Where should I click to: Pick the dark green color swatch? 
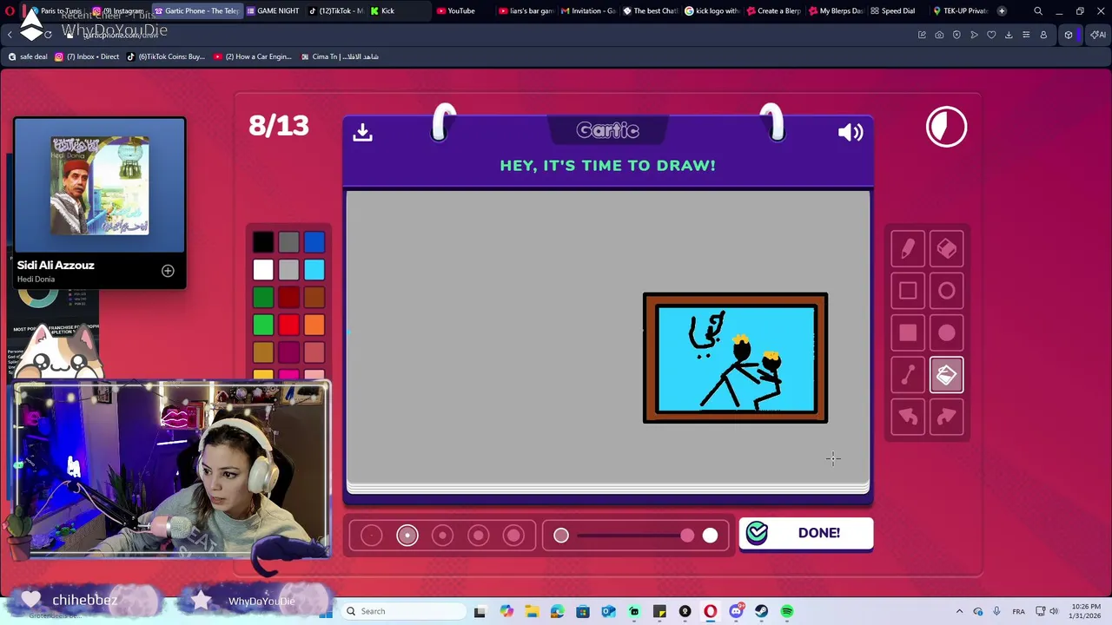pos(263,298)
